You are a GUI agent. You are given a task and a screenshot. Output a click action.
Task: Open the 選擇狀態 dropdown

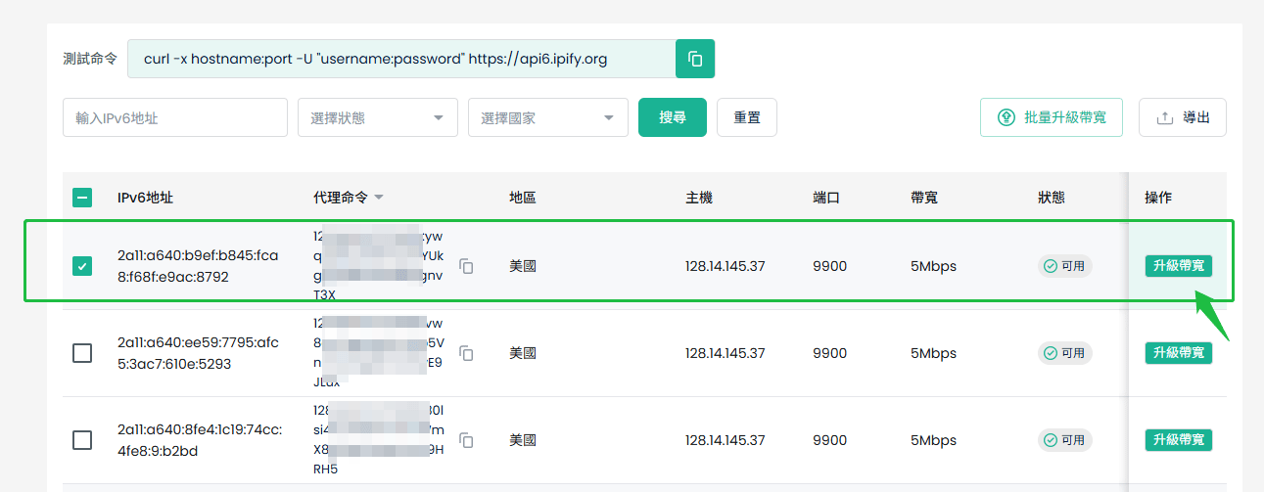point(378,117)
